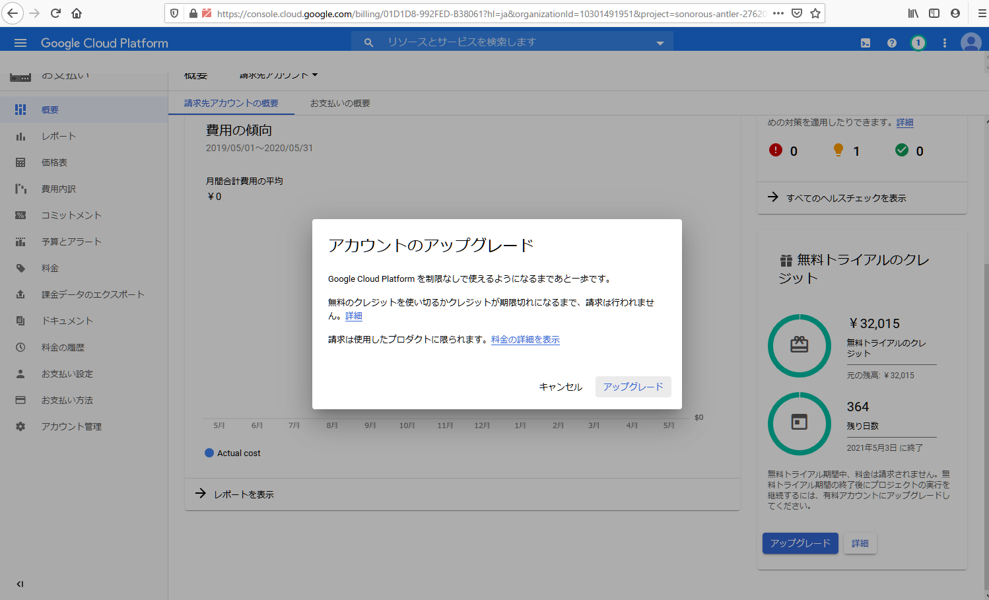Open コミットメント in the sidebar

click(84, 215)
